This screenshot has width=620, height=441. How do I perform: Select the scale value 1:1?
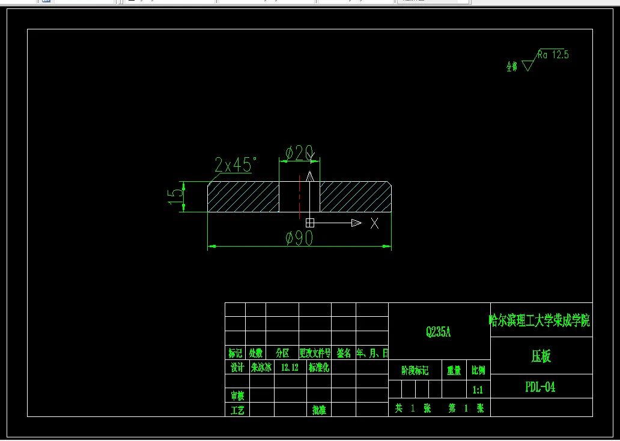click(x=478, y=391)
